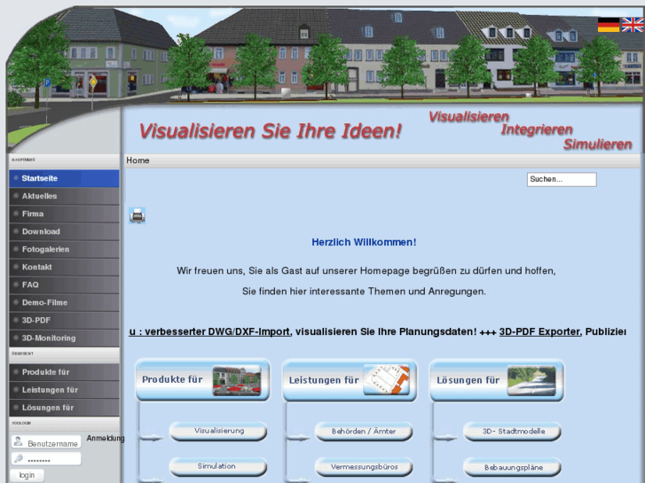645x483 pixels.
Task: Click the Produkte für header button
Action: coord(203,380)
